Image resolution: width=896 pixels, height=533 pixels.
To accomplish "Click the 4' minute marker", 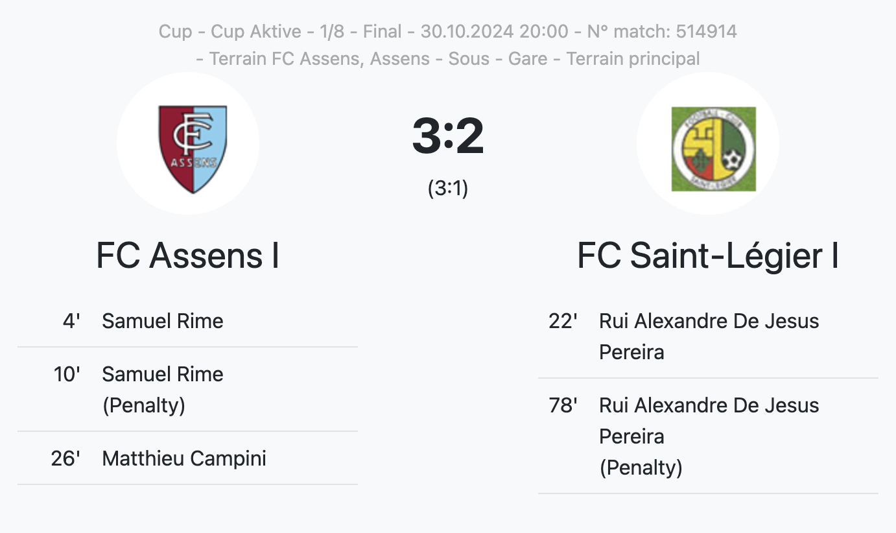I will [x=71, y=321].
